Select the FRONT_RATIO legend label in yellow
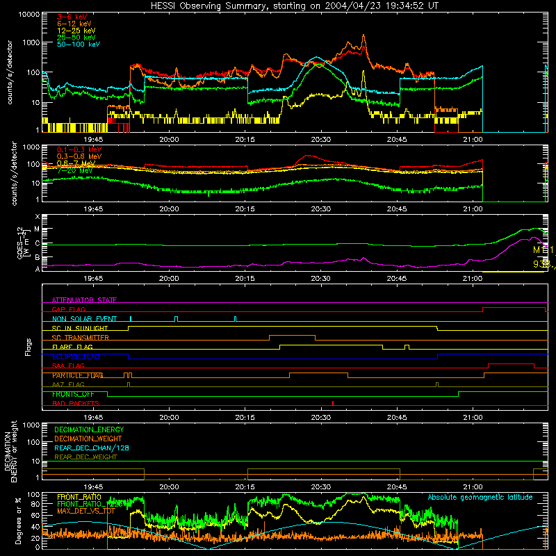This screenshot has height=556, width=556. [x=79, y=497]
